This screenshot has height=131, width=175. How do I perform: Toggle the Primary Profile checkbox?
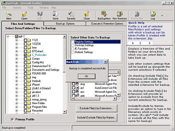(12, 119)
